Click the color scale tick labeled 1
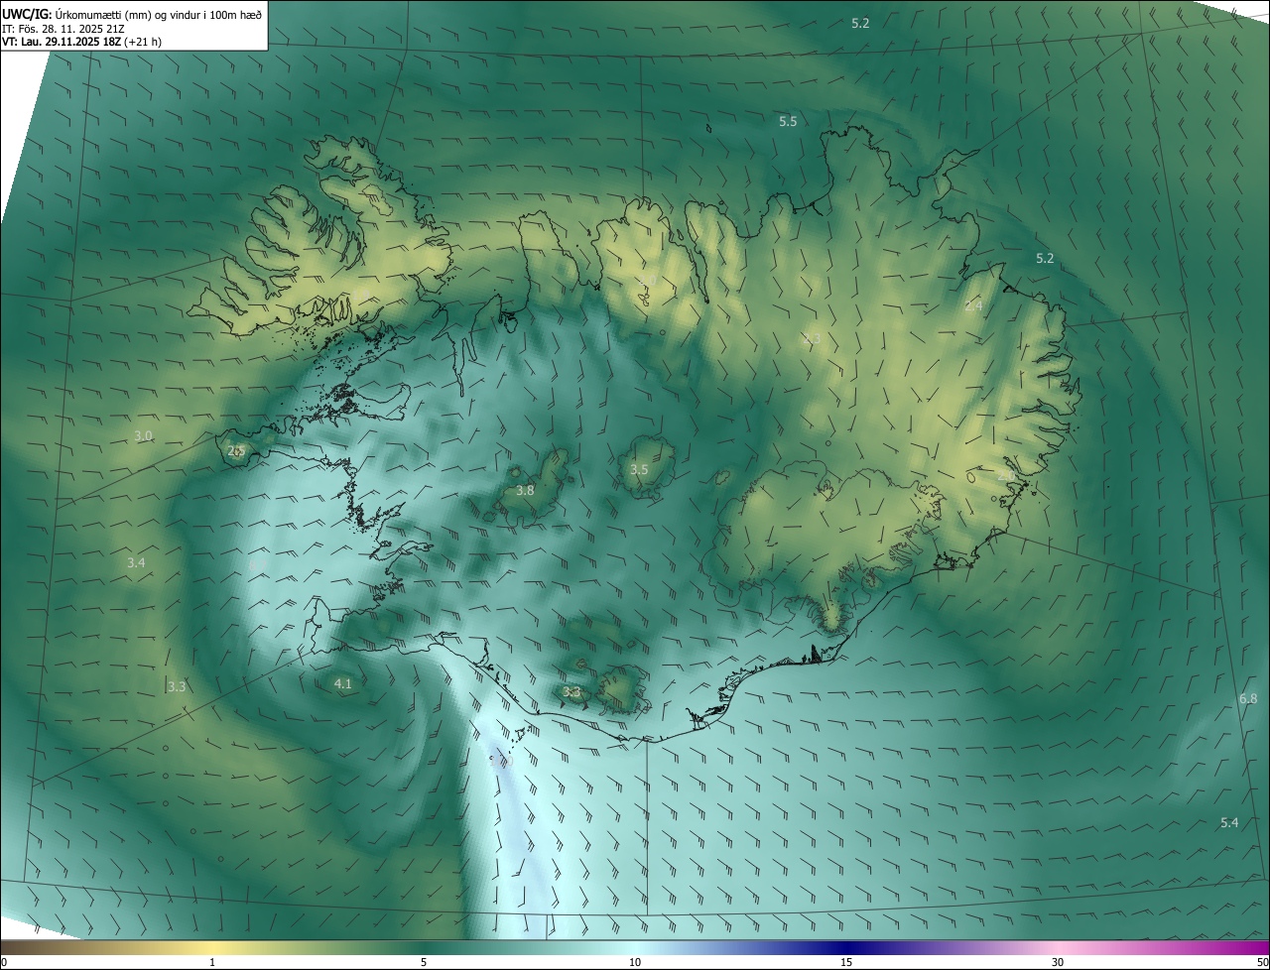 click(x=212, y=962)
